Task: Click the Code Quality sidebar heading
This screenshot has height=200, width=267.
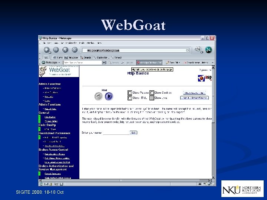Action: tap(47, 125)
